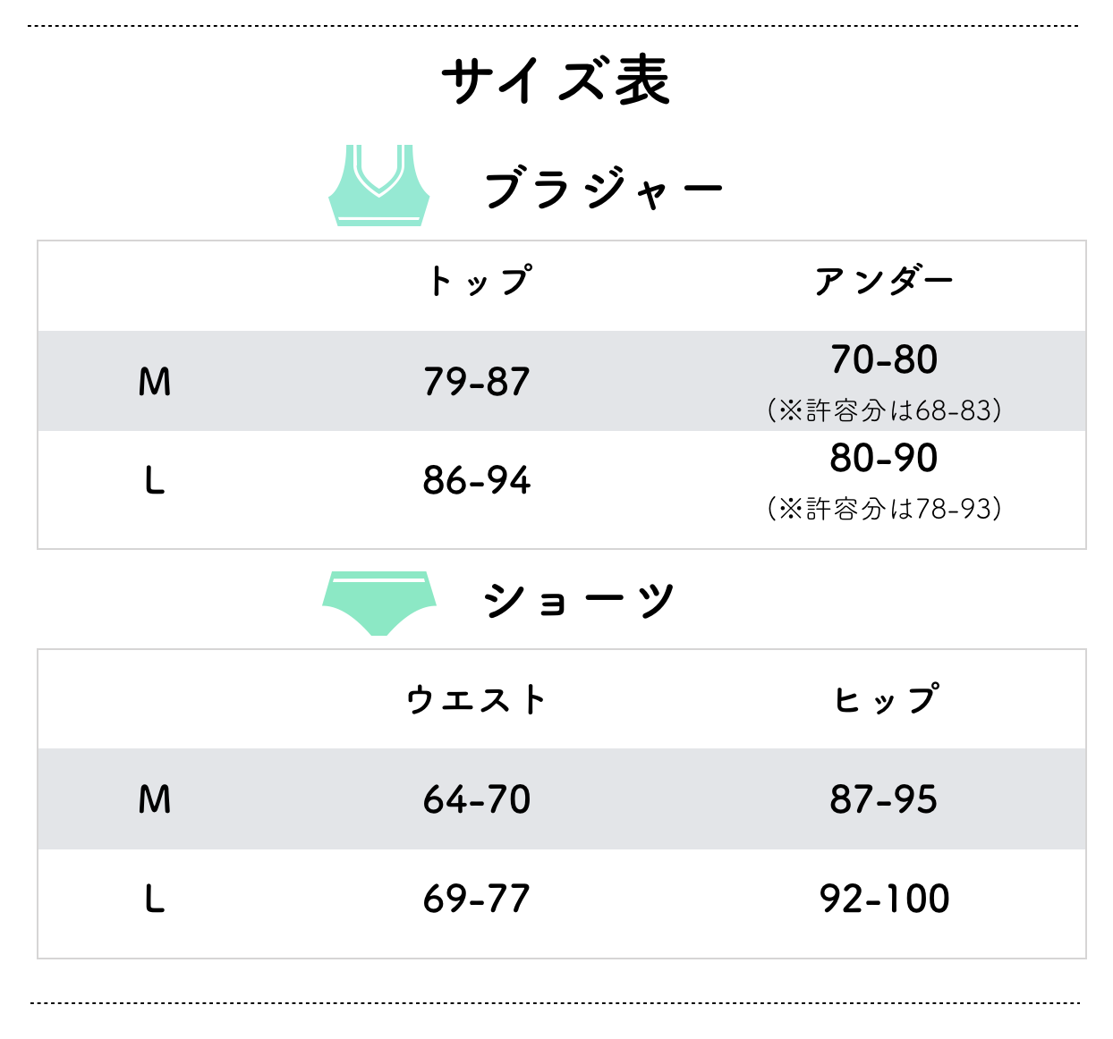The height and width of the screenshot is (1039, 1113).
Task: Click the green shorts icon
Action: (379, 602)
